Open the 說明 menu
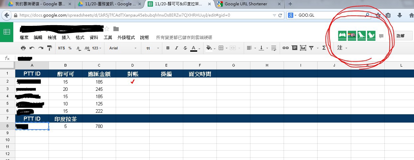This screenshot has width=414, height=160. coord(144,38)
